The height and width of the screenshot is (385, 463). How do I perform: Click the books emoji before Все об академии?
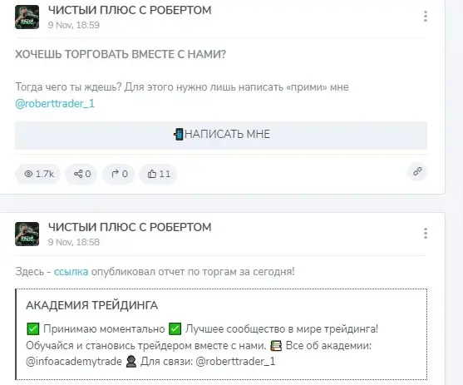276,345
